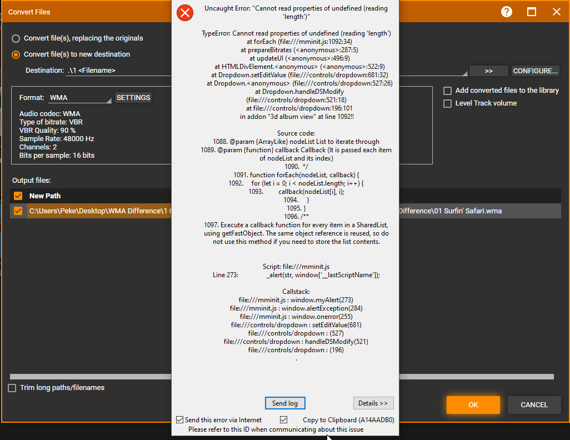
Task: Close the Convert Files window
Action: [556, 12]
